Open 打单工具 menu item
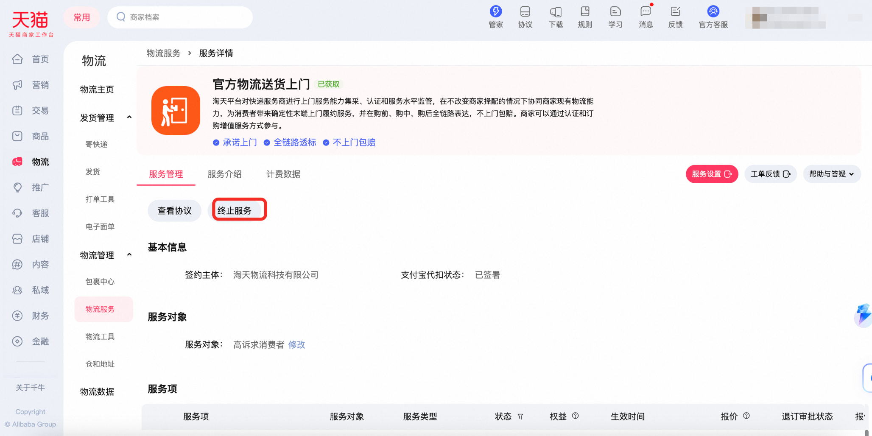872x436 pixels. (x=100, y=199)
